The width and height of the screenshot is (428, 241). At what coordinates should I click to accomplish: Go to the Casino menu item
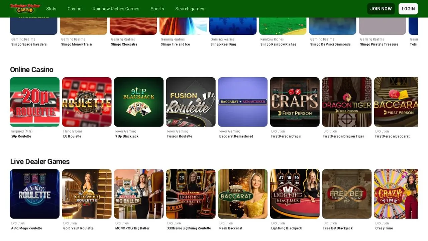click(75, 9)
